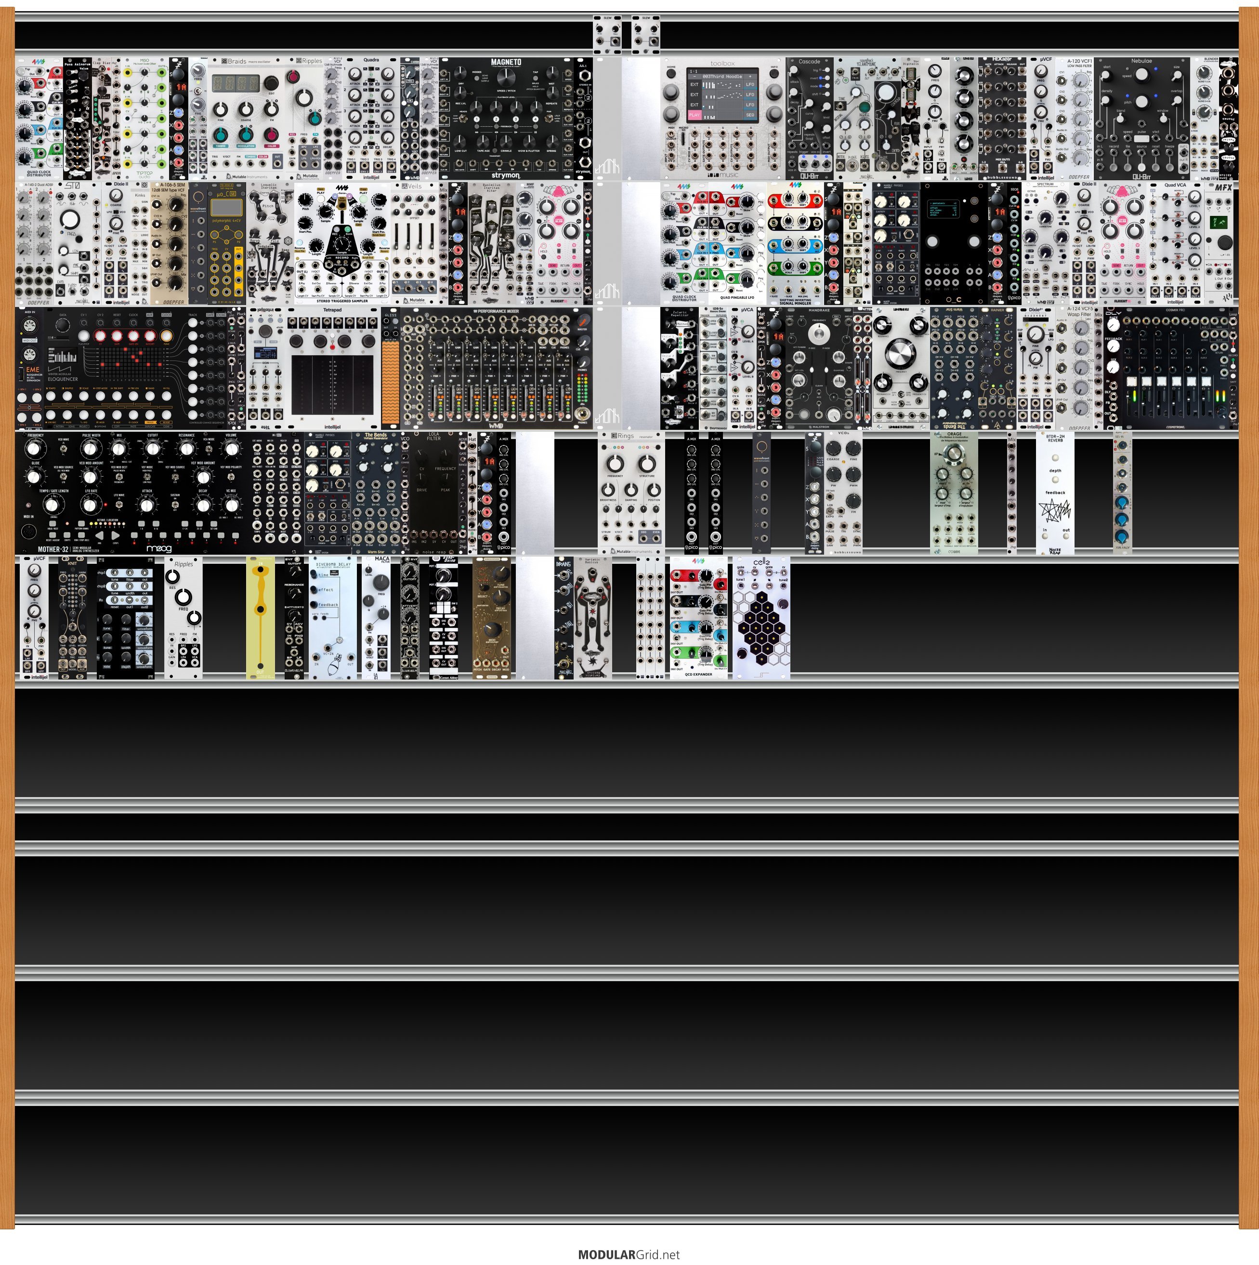1259x1265 pixels.
Task: Select the MACA filter module
Action: pos(376,618)
